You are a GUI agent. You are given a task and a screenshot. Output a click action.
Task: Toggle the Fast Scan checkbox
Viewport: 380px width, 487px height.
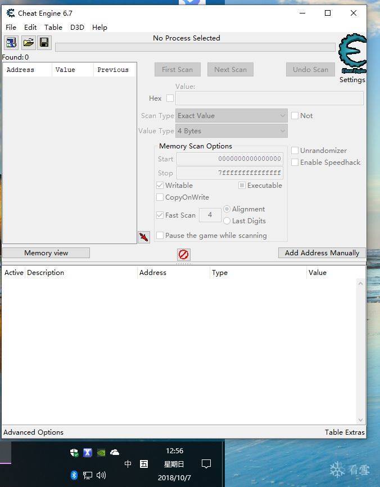point(160,215)
